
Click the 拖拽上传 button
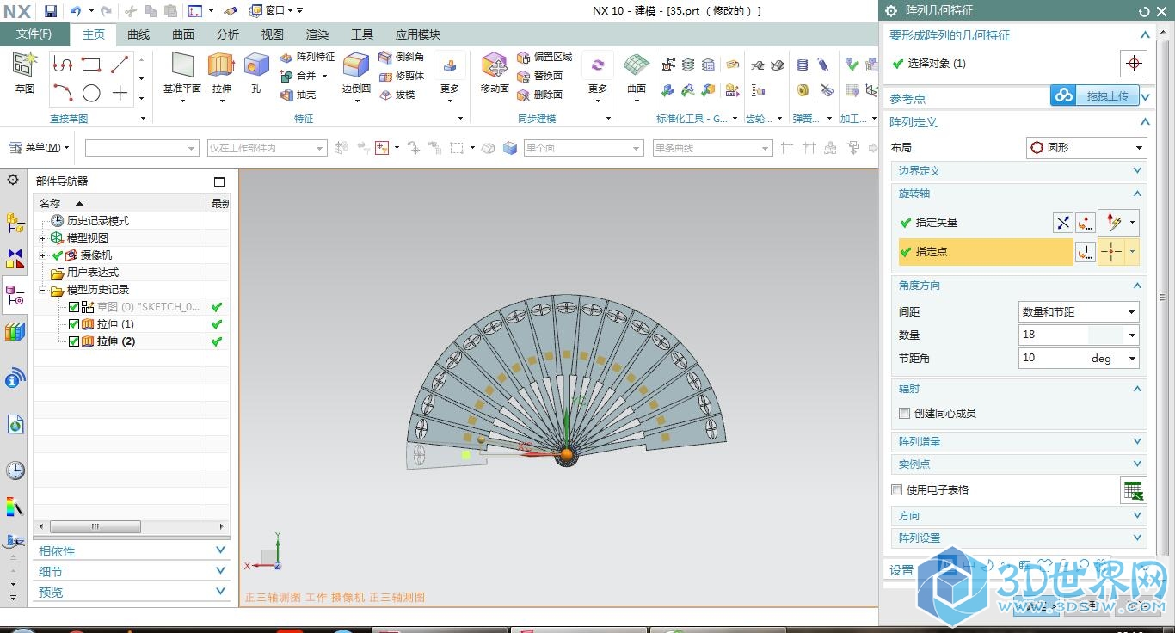1095,95
